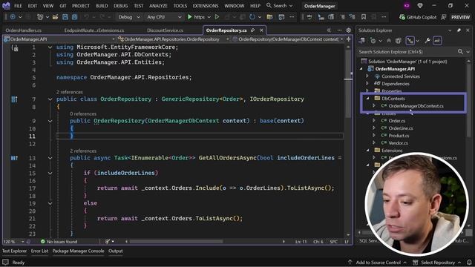Image resolution: width=475 pixels, height=267 pixels.
Task: Click Select Repository in status bar
Action: 437,262
